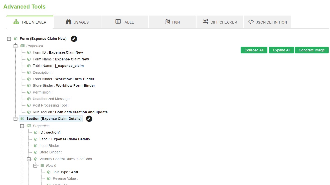Viewport: 330px width, 185px height.
Task: Switch to the Tree Viewer tab
Action: (30, 22)
